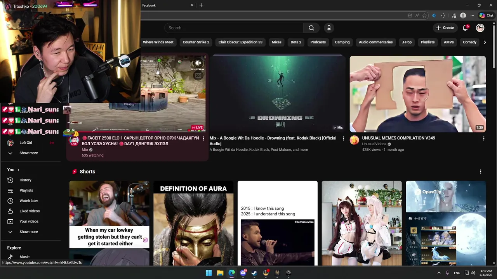Open the OpusClip moon short
Screen dimensions: 497x279
pos(446,223)
